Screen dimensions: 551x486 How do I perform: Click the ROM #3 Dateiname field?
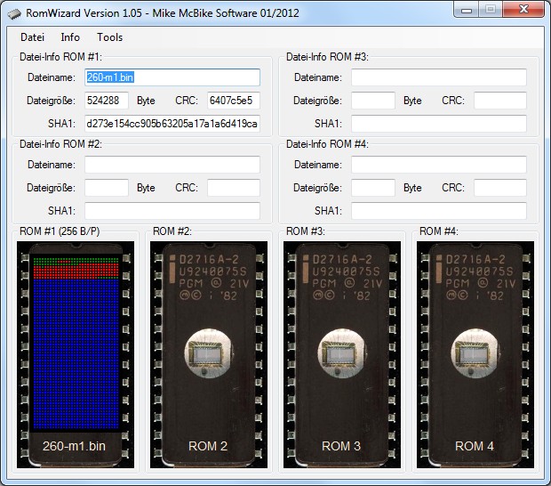(439, 77)
